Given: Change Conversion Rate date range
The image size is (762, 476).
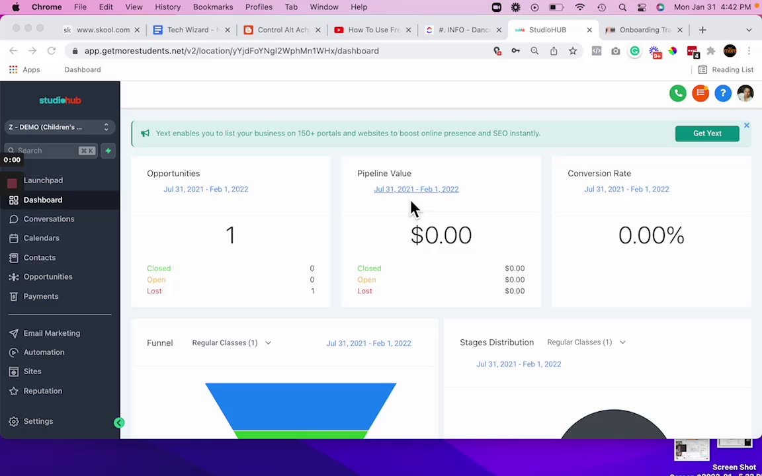Looking at the screenshot, I should pyautogui.click(x=626, y=190).
